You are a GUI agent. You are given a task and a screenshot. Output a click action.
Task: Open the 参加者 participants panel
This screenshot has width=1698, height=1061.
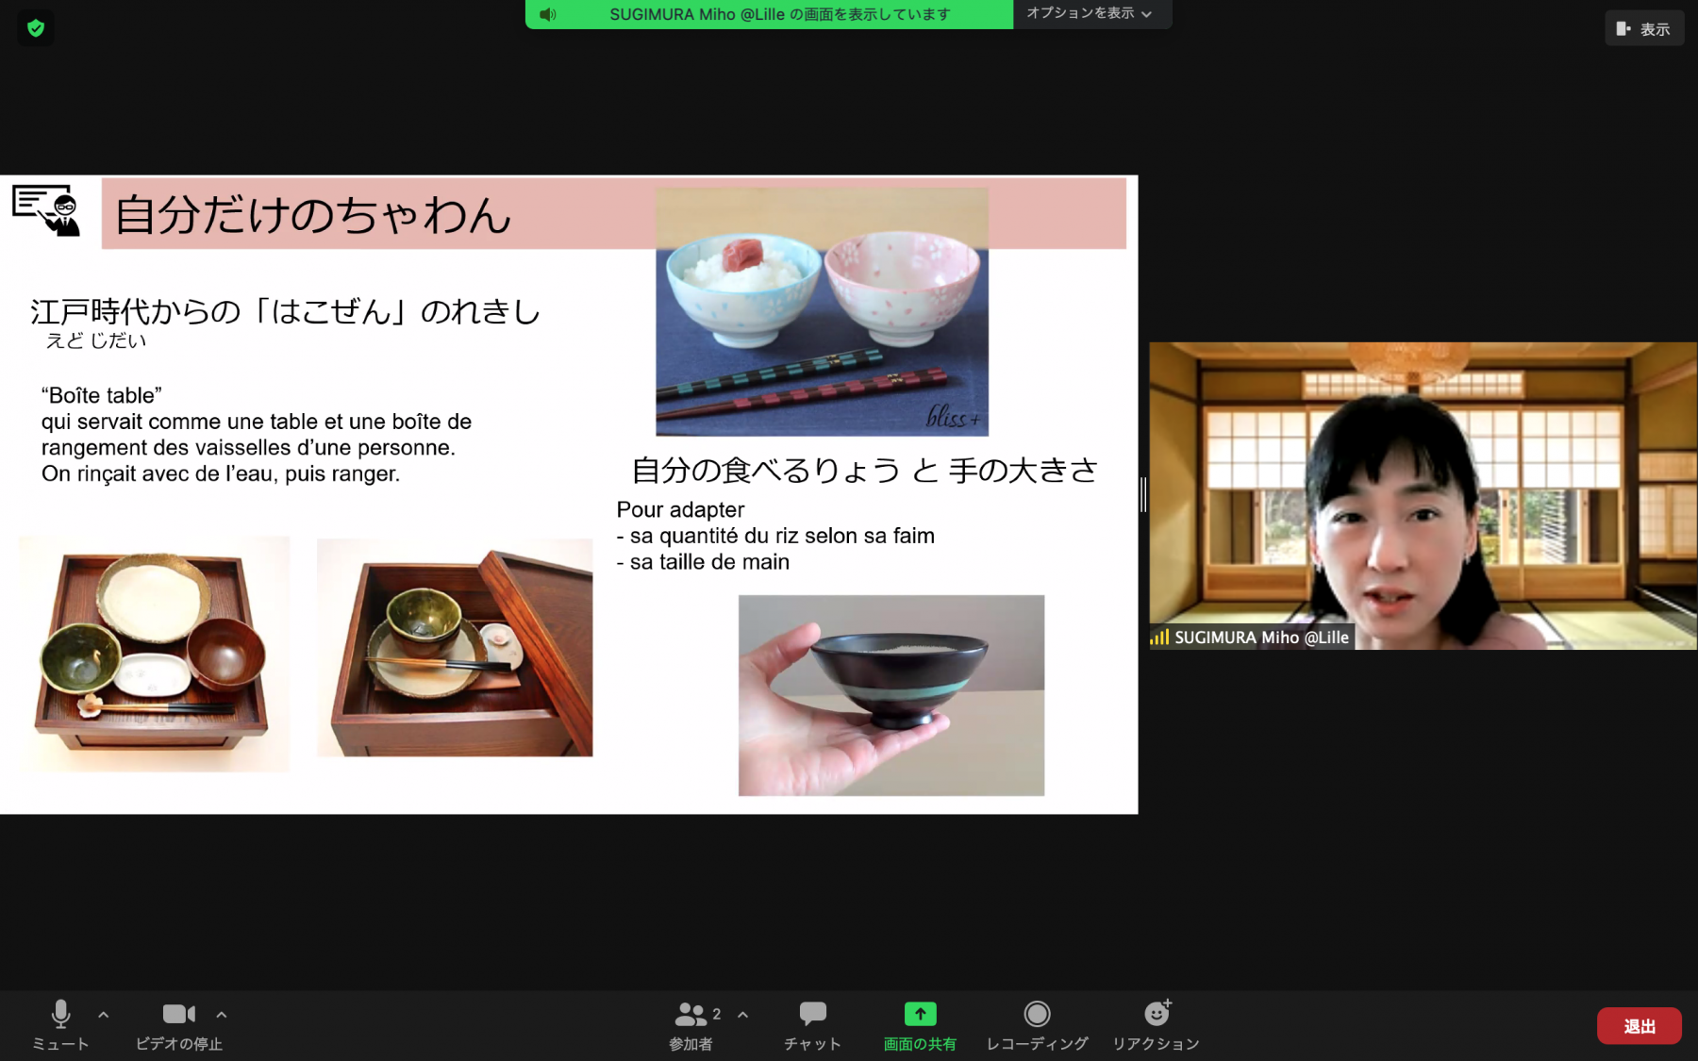(691, 1025)
